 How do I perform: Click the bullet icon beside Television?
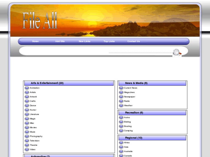[x=27, y=141]
